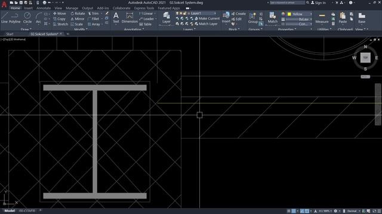The height and width of the screenshot is (214, 382).
Task: Click the Sign In button
Action: tap(318, 2)
